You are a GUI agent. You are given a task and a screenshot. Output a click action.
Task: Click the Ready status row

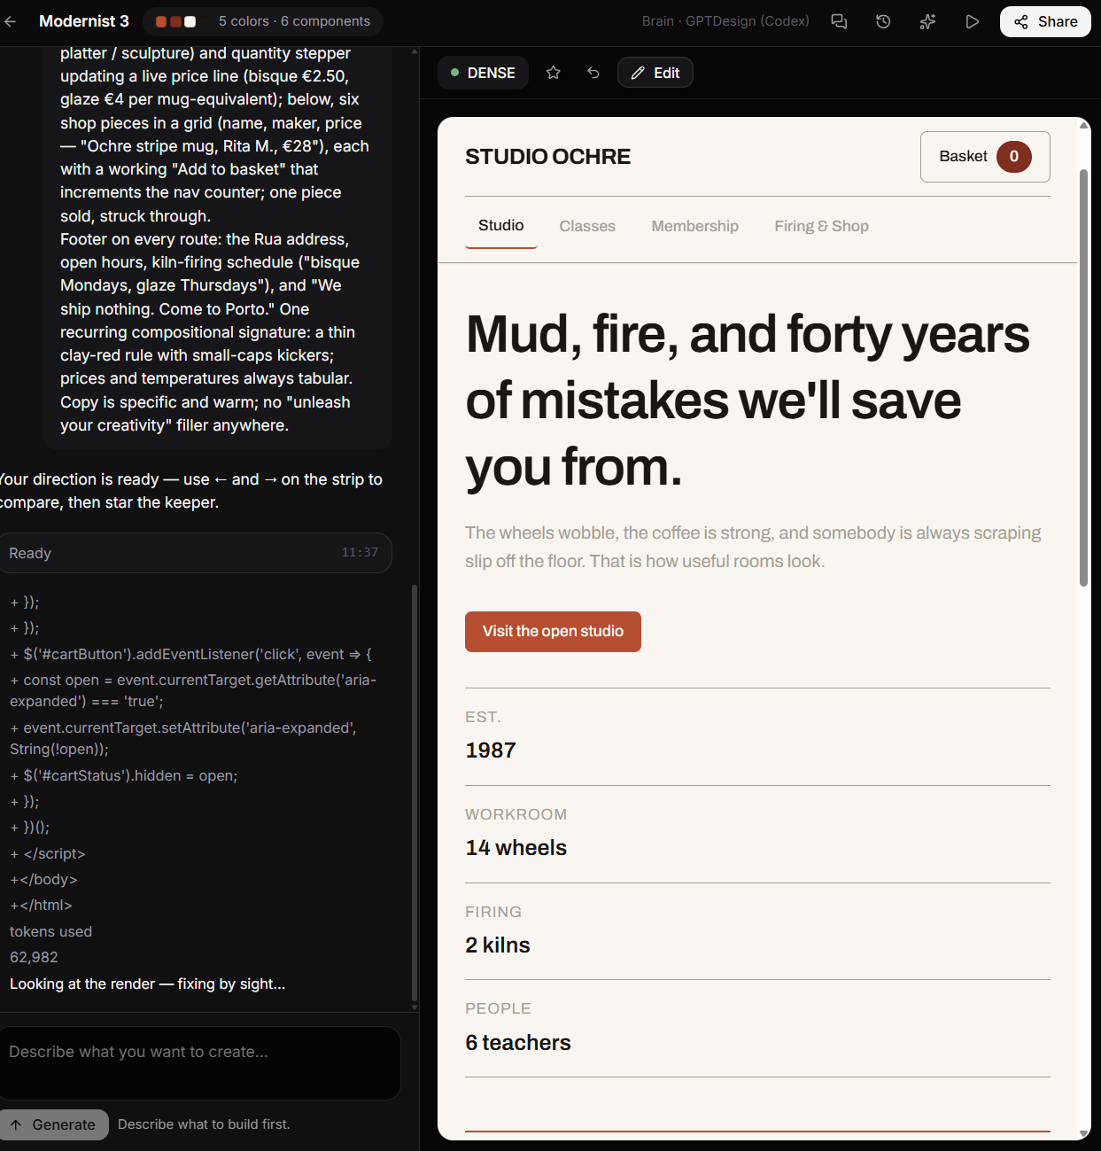(195, 553)
